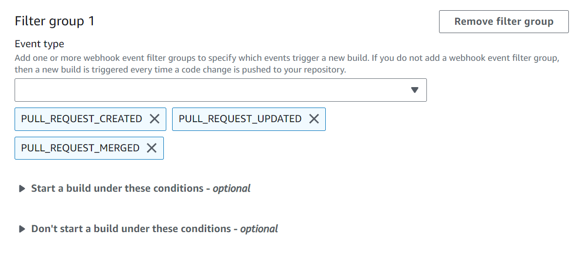Remove the PULL_REQUEST_UPDATED tag with its X
Viewport: 582px width, 254px height.
click(314, 119)
